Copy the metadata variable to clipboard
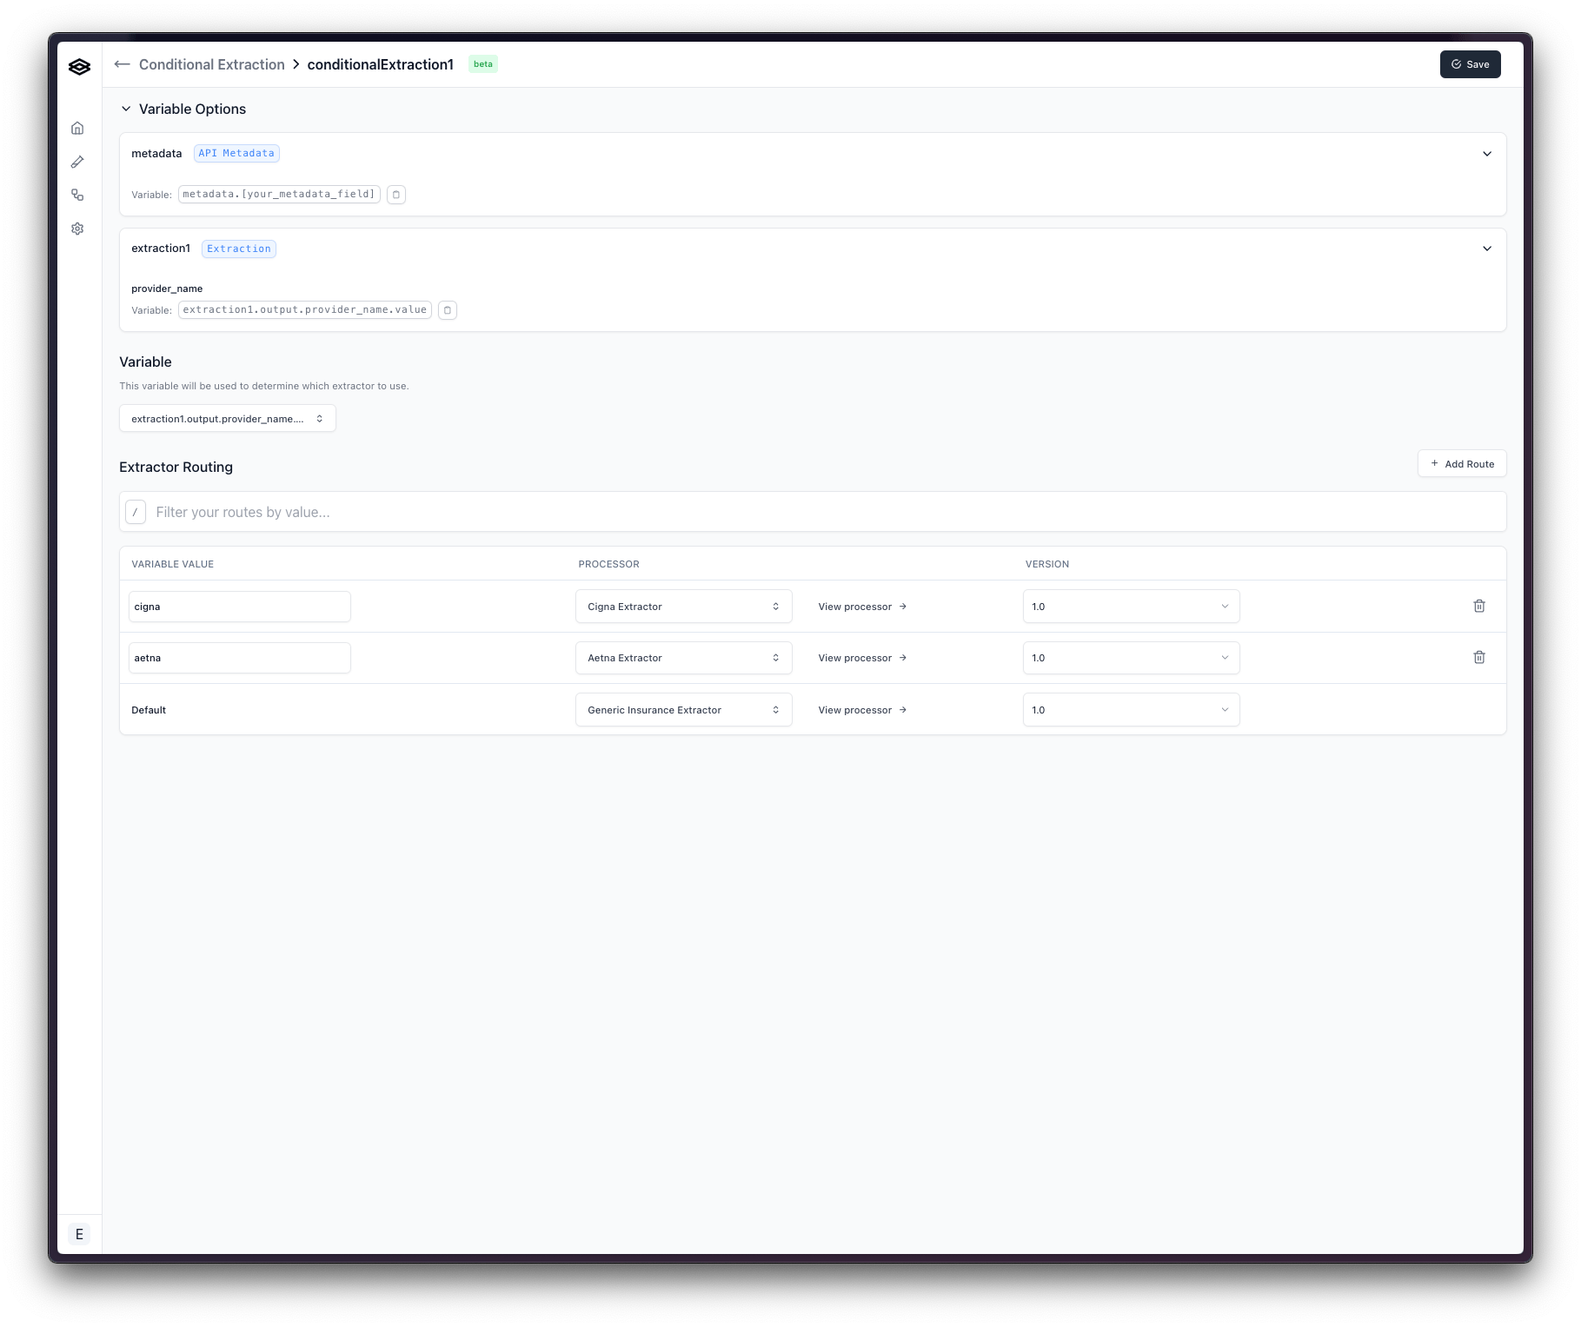 (396, 195)
